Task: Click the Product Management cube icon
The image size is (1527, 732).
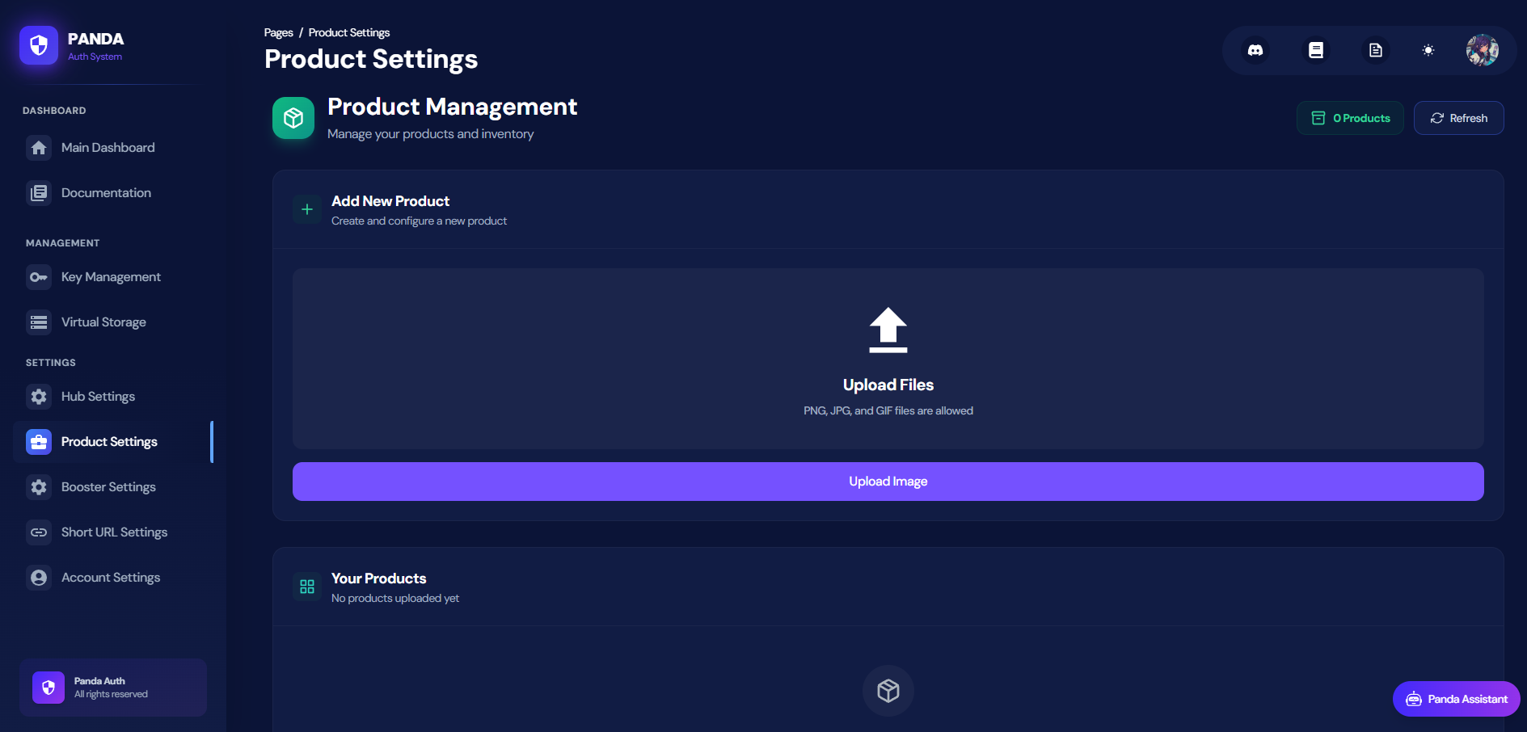Action: [293, 118]
